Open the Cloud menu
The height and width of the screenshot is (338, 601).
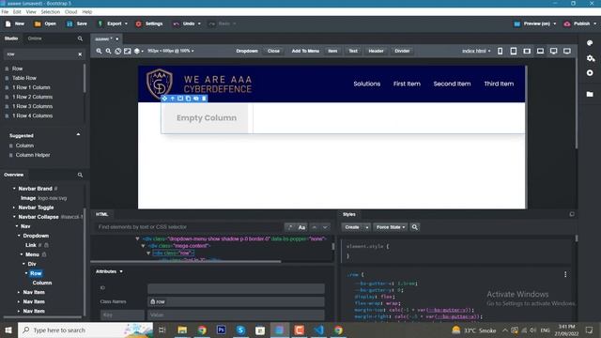[71, 12]
